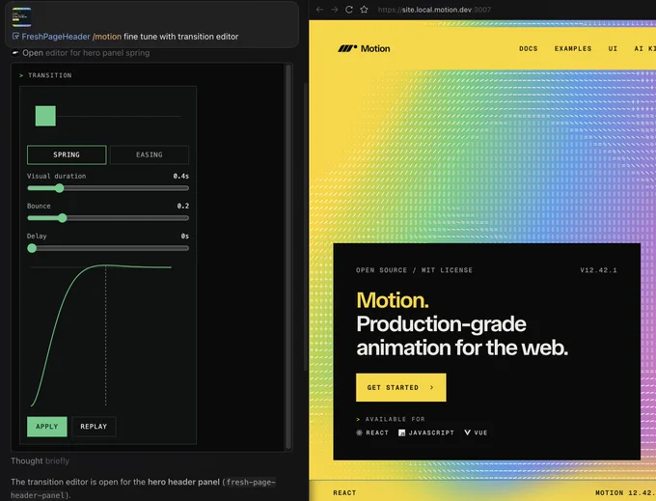Switch to the SPRING tab

point(67,154)
